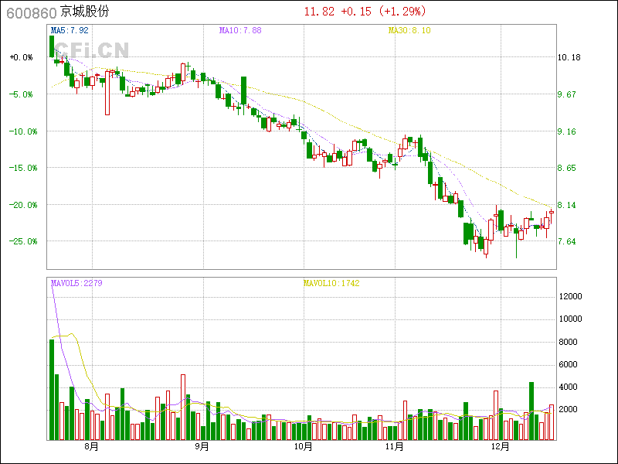Click the 8.14 price axis label

coord(569,205)
